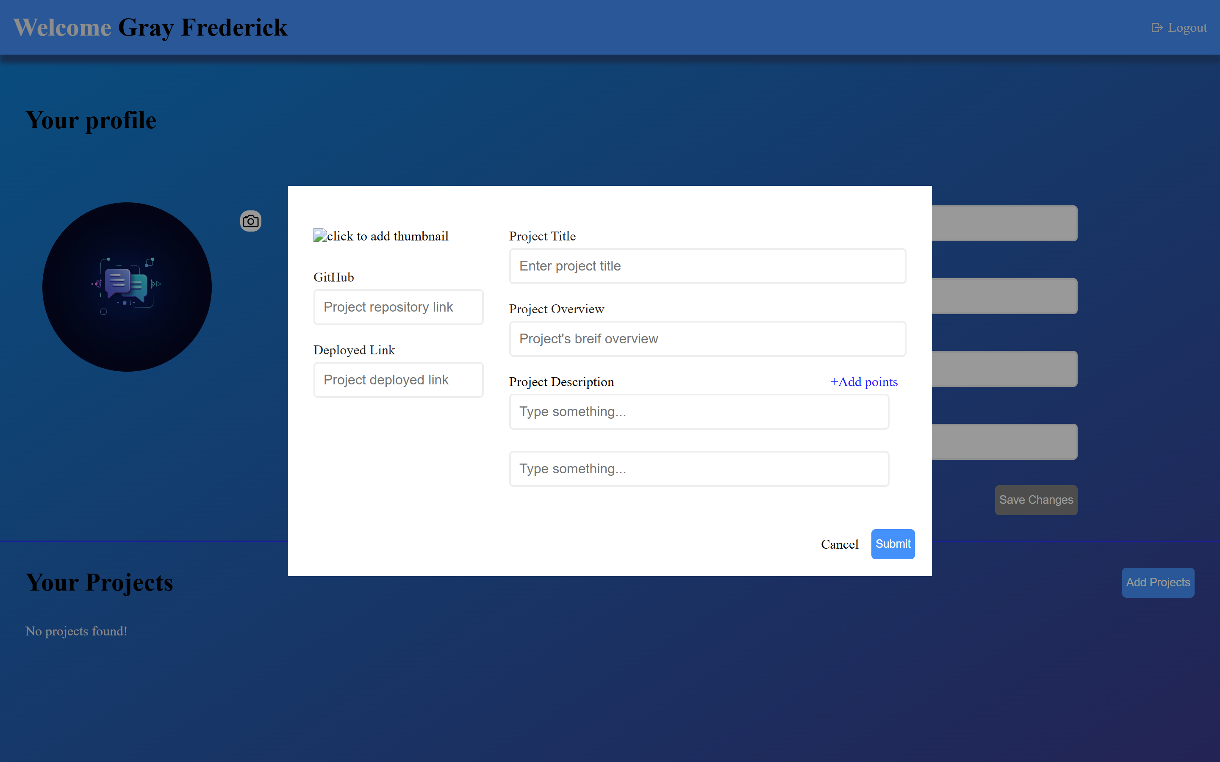This screenshot has height=762, width=1220.
Task: Click the fourth grey profile field
Action: pyautogui.click(x=1004, y=442)
